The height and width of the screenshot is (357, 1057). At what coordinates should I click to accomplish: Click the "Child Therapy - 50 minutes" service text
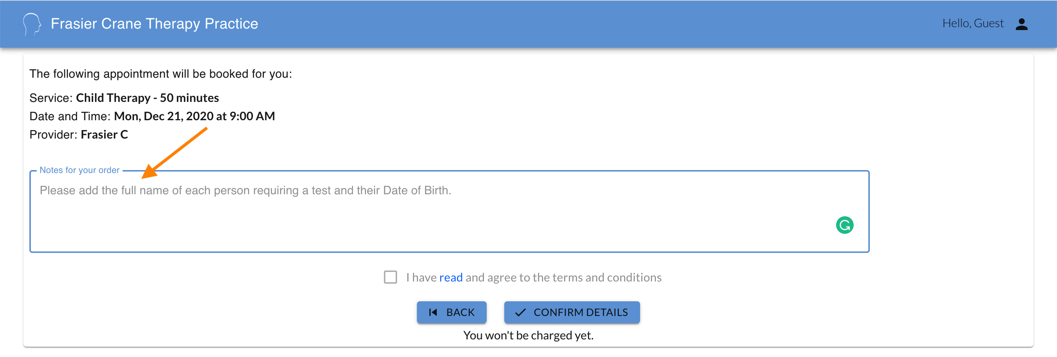[x=147, y=98]
